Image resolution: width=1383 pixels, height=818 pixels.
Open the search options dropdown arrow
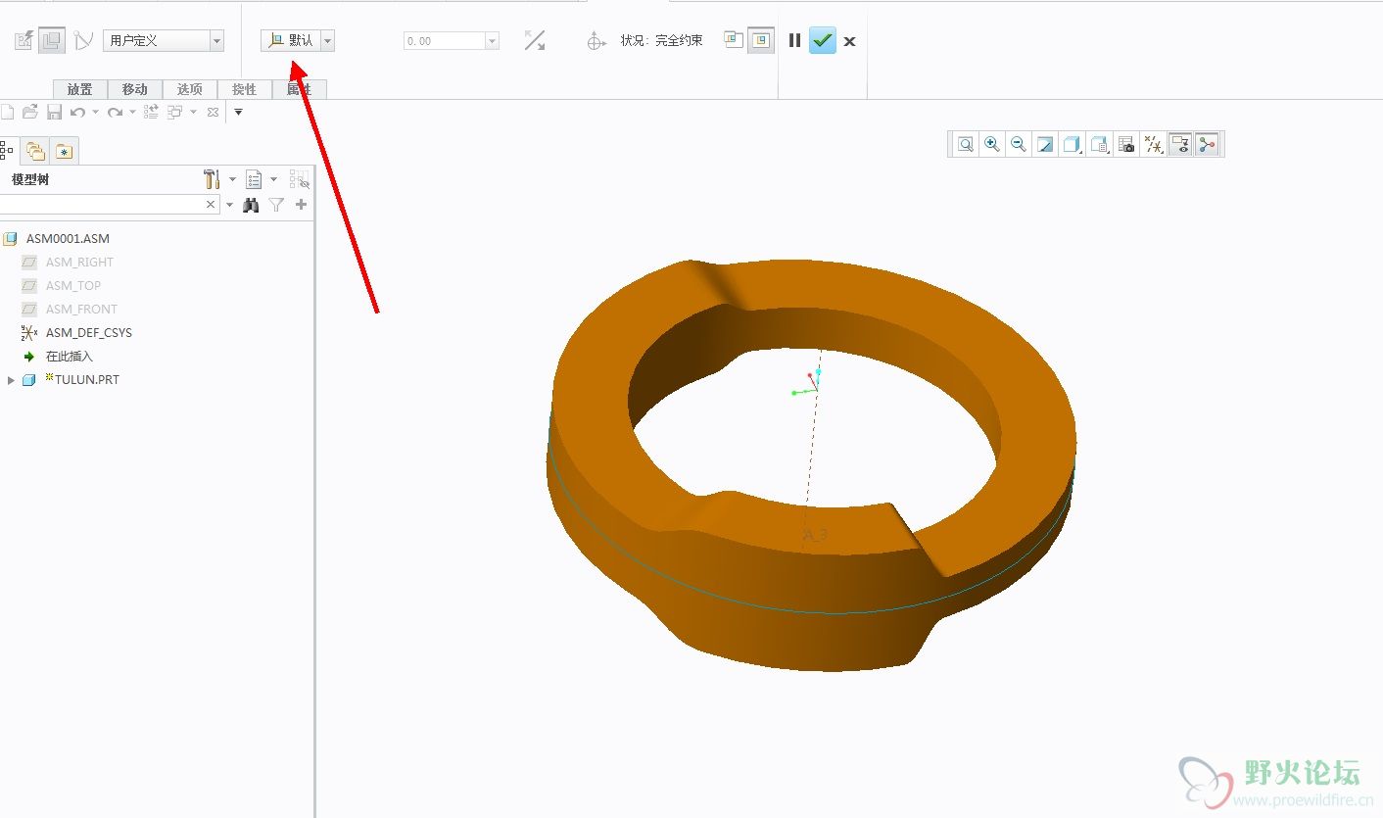(230, 205)
